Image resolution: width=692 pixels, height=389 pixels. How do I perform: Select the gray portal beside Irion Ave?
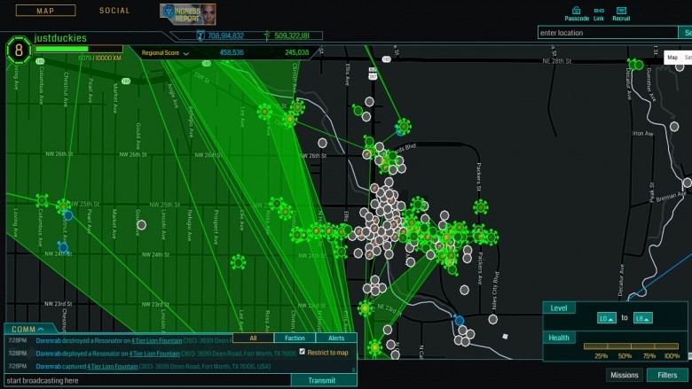click(x=674, y=127)
